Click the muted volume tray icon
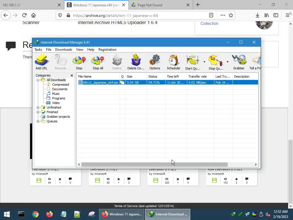The image size is (293, 220). (268, 214)
